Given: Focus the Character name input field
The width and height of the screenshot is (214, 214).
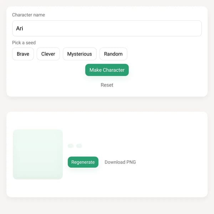Looking at the screenshot, I should click(107, 28).
